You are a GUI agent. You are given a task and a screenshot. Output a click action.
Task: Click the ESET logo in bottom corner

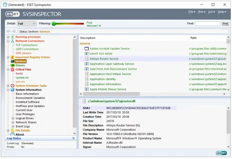(221, 153)
